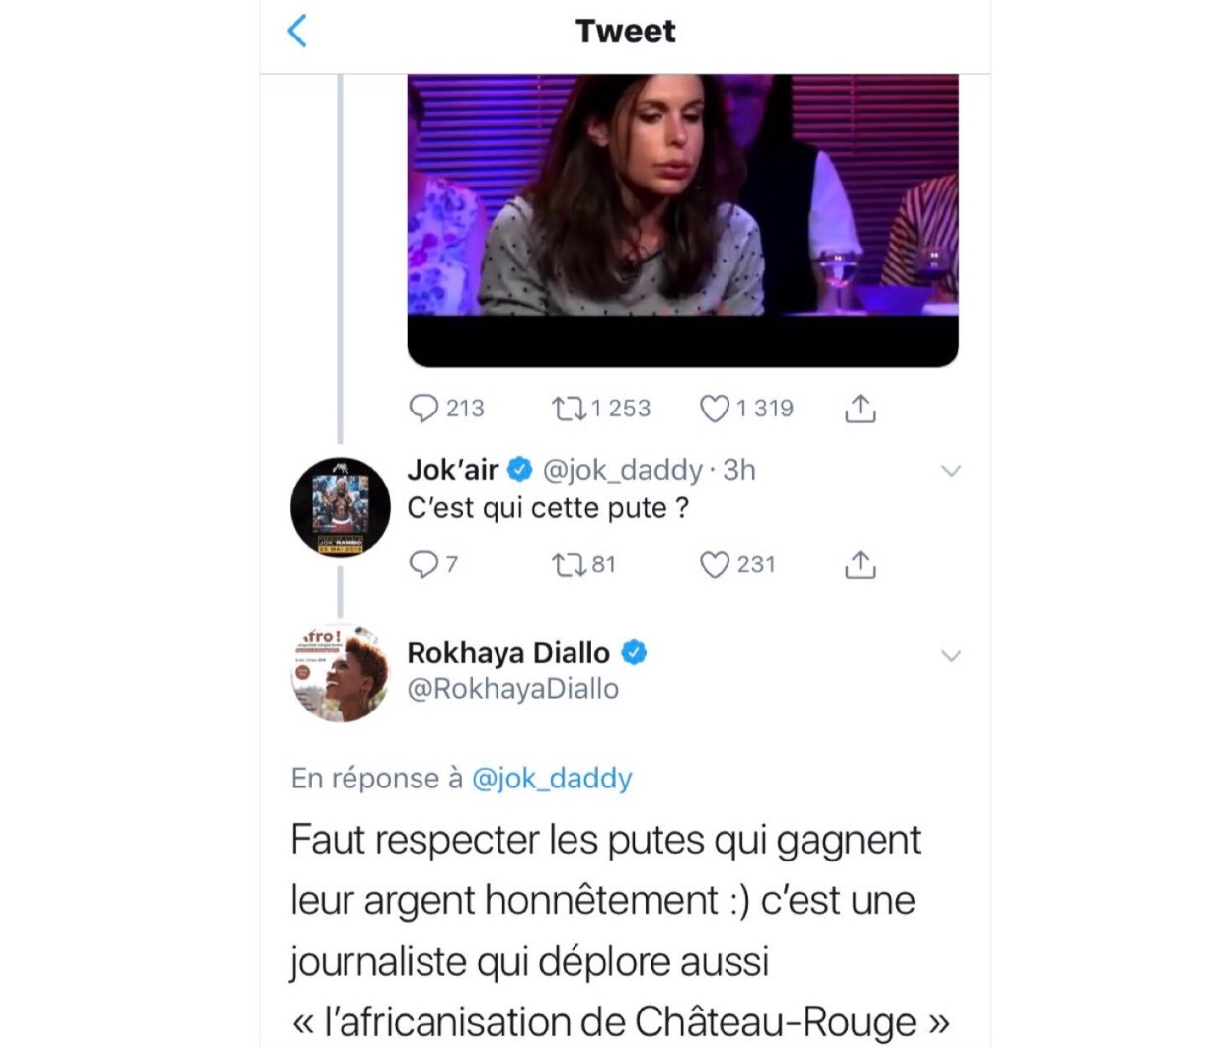This screenshot has height=1048, width=1226.
Task: Tap the Tweet header title
Action: point(626,32)
